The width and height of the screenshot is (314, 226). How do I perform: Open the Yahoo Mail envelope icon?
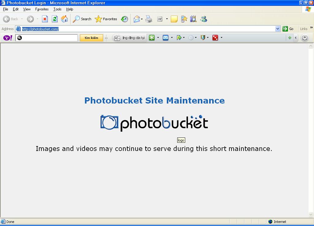pos(165,38)
